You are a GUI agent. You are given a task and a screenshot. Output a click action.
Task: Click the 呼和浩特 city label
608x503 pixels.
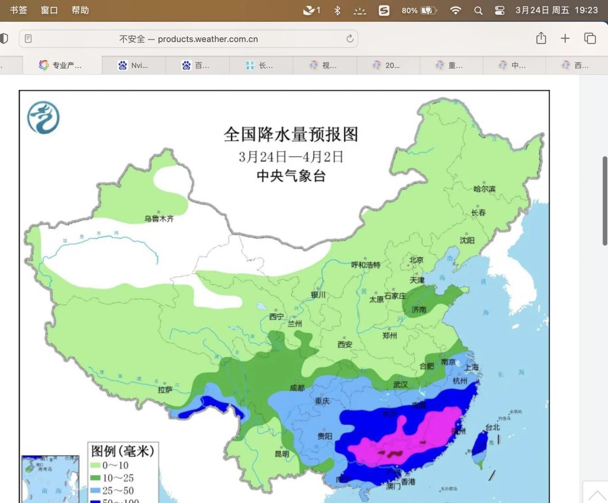pos(366,265)
